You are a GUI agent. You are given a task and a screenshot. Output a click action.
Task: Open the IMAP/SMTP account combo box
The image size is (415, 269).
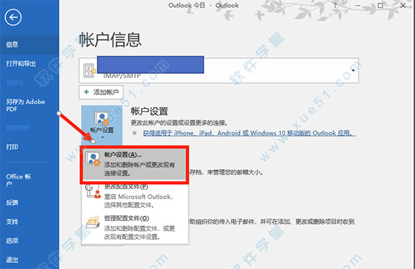[219, 70]
